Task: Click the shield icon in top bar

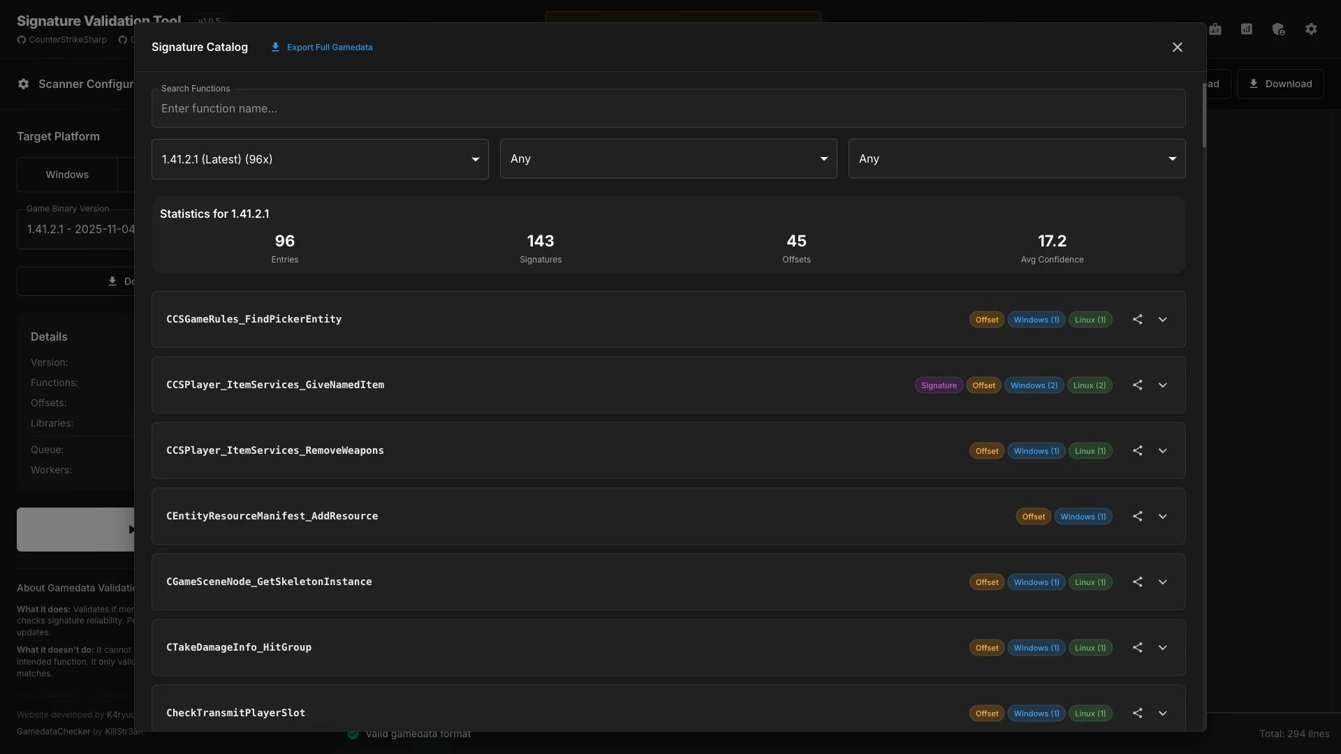Action: [x=1279, y=29]
